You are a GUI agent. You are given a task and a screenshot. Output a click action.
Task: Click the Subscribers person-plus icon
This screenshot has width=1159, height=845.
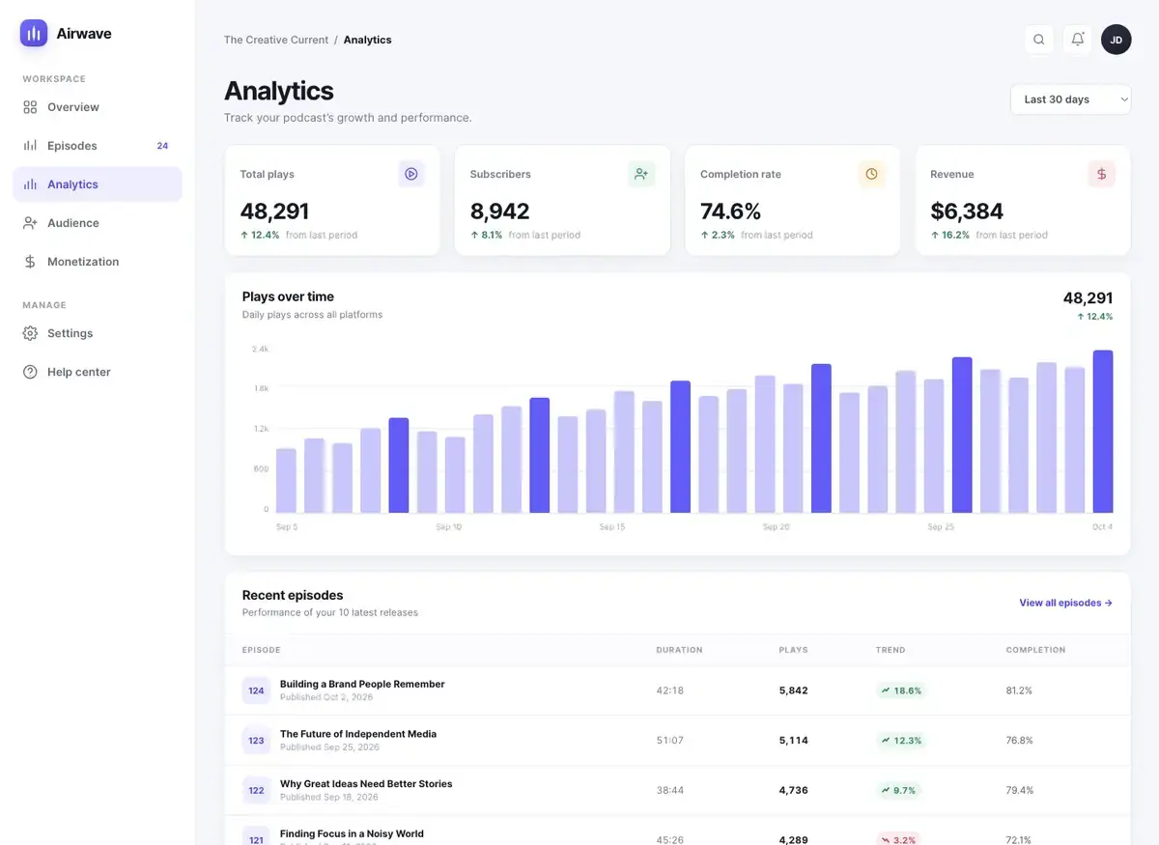click(641, 174)
